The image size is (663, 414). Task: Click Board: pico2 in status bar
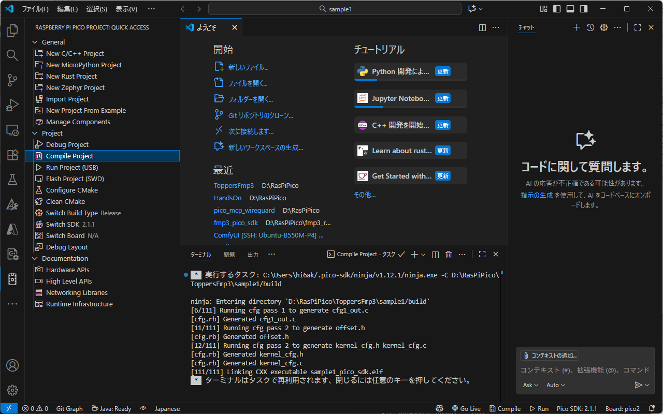coord(622,408)
